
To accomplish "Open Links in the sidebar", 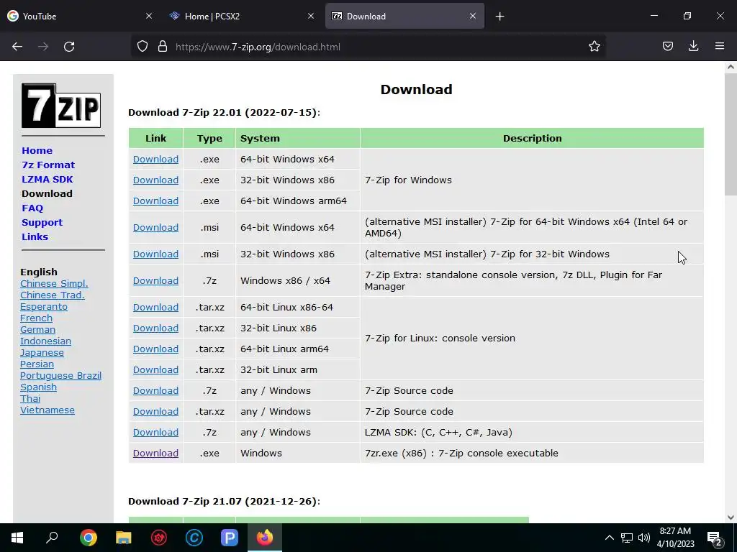I will coord(35,236).
